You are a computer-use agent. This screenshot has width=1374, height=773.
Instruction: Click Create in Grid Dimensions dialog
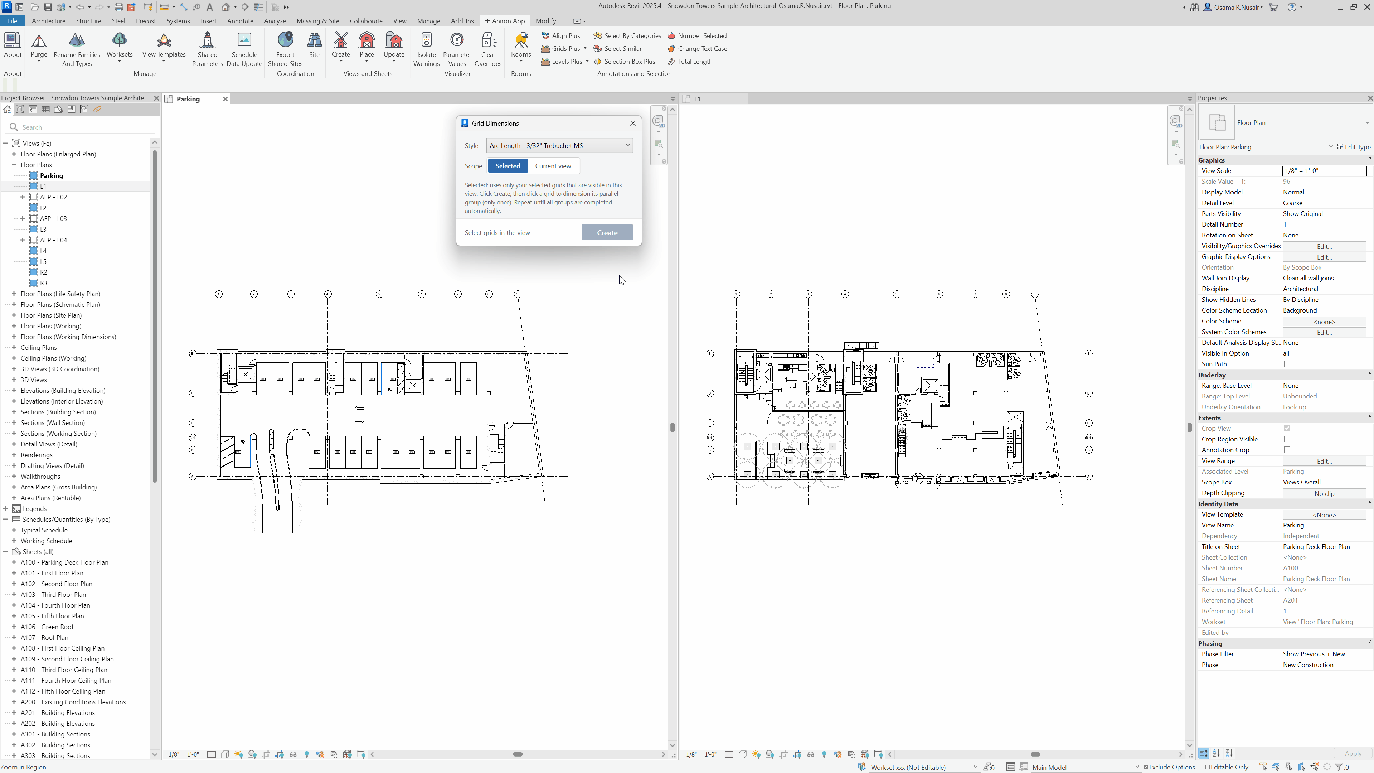607,233
